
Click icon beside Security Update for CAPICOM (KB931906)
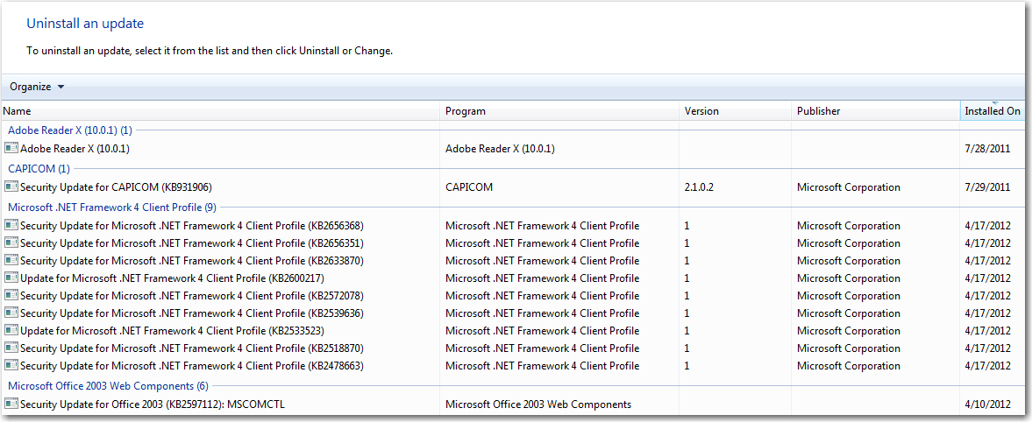pyautogui.click(x=11, y=187)
